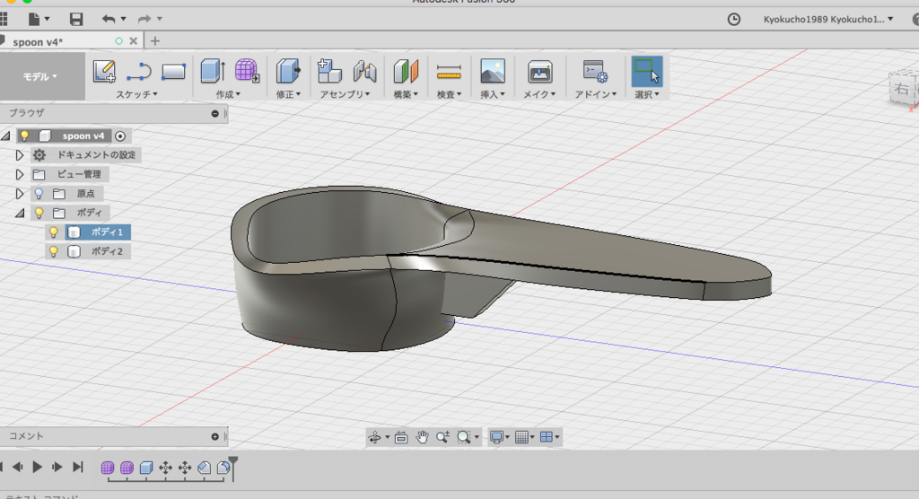The height and width of the screenshot is (499, 919).
Task: Step timeline back one feature
Action: coord(18,468)
